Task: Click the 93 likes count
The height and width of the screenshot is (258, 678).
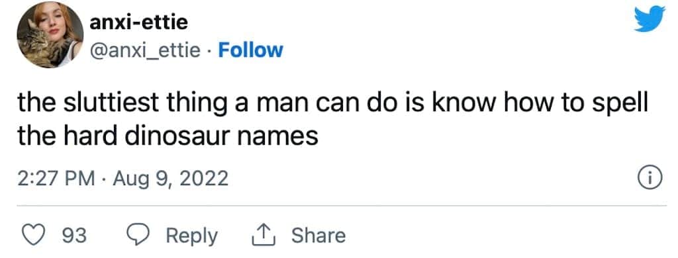Action: [75, 236]
